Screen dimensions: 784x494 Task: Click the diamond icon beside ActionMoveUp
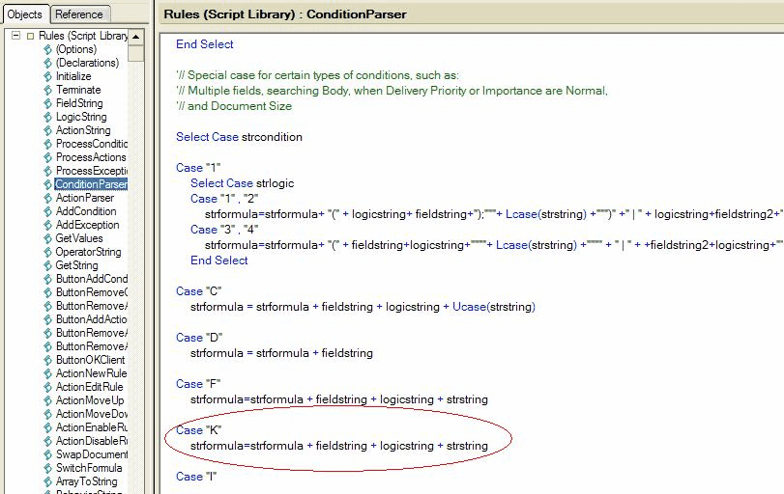pyautogui.click(x=47, y=399)
